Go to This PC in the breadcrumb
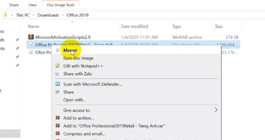The image size is (265, 140). [24, 15]
